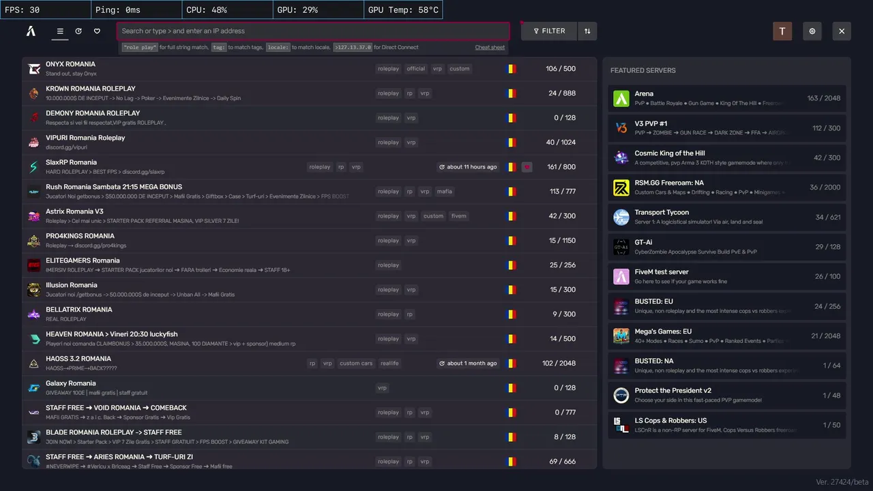Click the ELITEGAMERS Romania server icon

click(x=34, y=265)
